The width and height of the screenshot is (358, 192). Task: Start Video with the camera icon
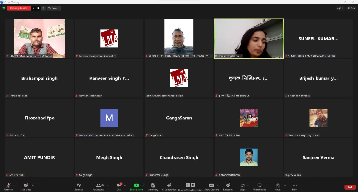pyautogui.click(x=26, y=187)
